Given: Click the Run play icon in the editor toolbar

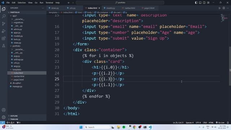Looking at the screenshot, I should click(x=219, y=8).
